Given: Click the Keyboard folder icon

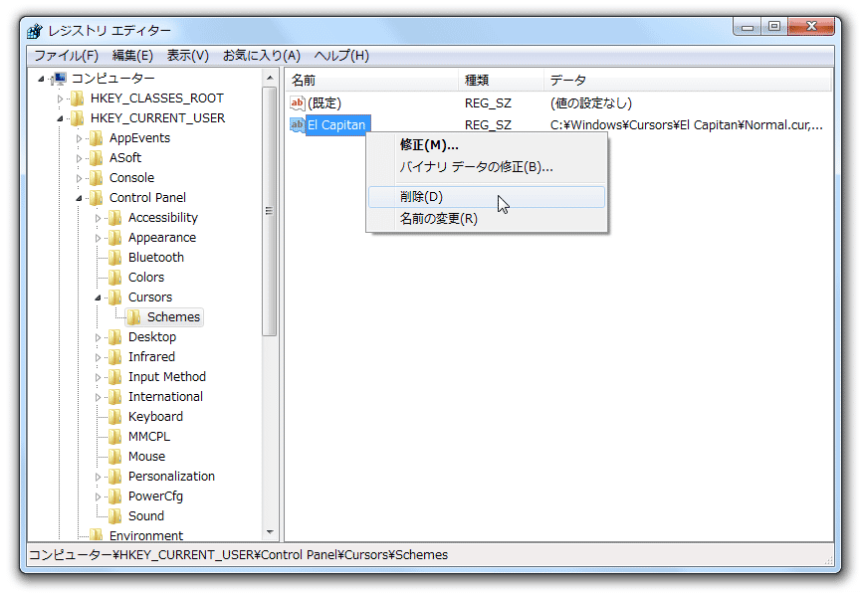Looking at the screenshot, I should (115, 417).
